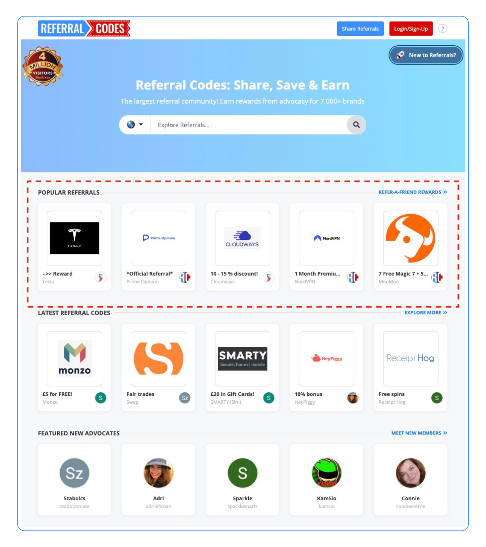This screenshot has height=547, width=486.
Task: Click the Explore Referrals search field
Action: click(x=249, y=125)
